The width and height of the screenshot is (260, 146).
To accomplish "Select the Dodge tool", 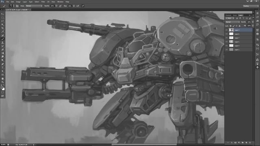I will pyautogui.click(x=2, y=60).
